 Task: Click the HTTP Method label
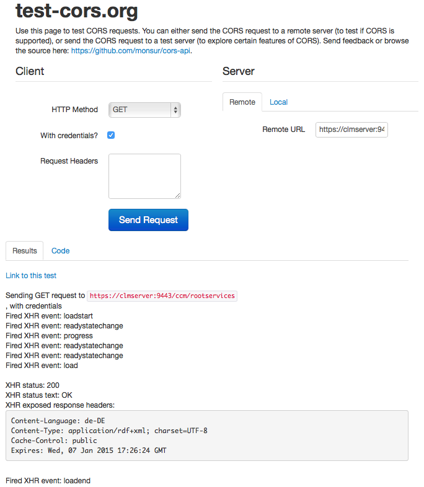tap(74, 110)
